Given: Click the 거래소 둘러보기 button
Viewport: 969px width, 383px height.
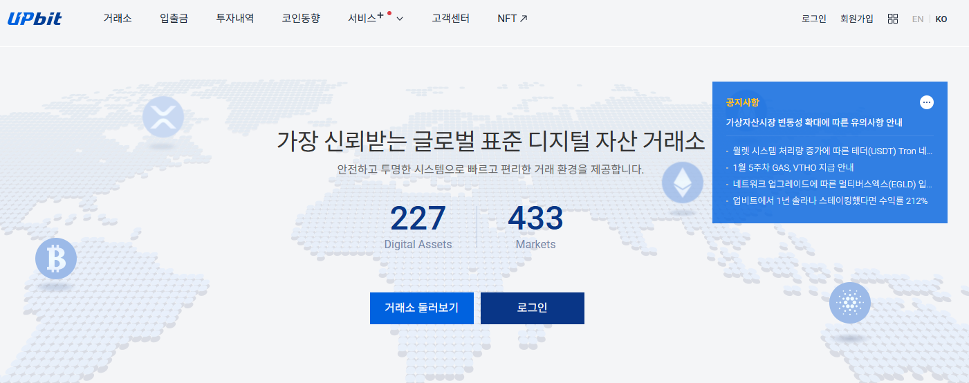Looking at the screenshot, I should 422,308.
